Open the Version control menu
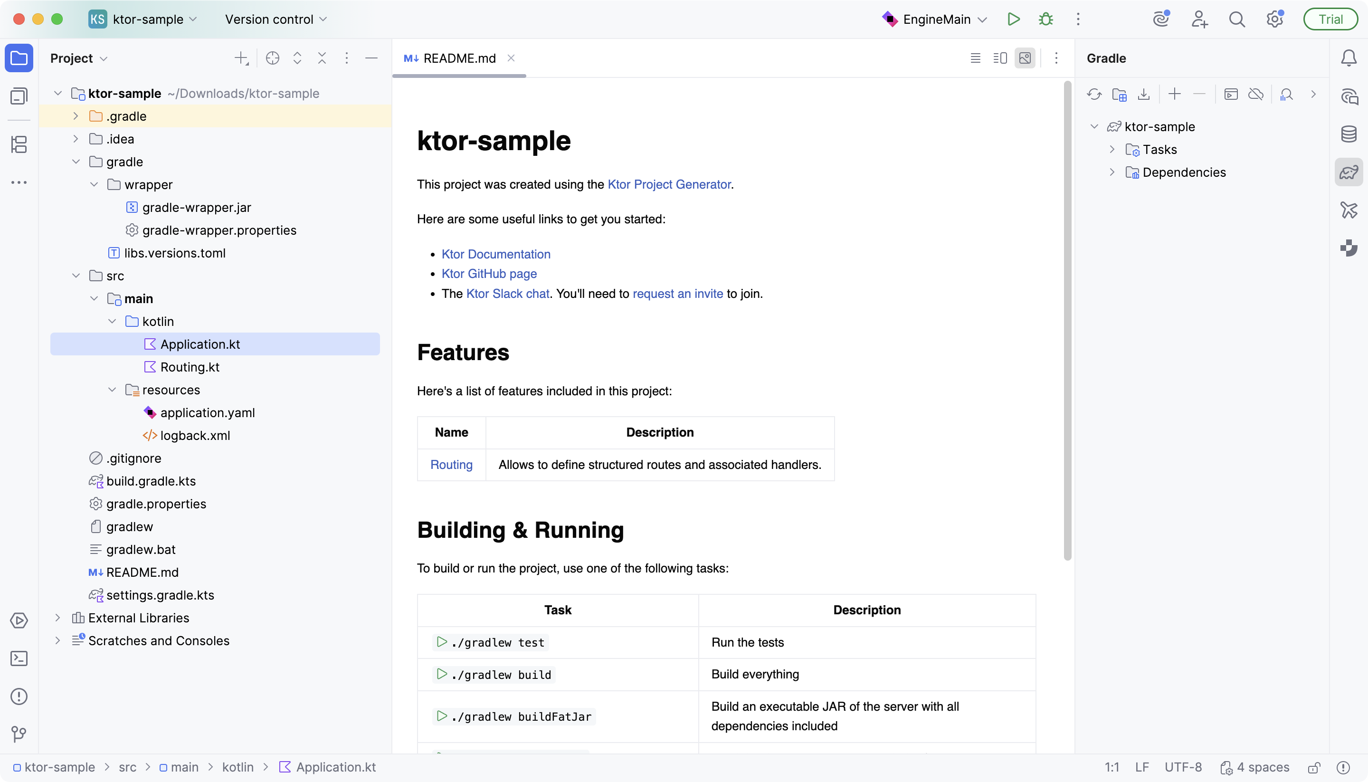 pyautogui.click(x=276, y=19)
